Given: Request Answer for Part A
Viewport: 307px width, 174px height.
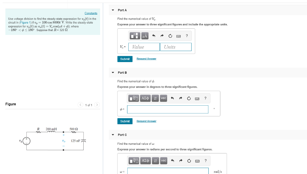Looking at the screenshot, I should pos(146,59).
